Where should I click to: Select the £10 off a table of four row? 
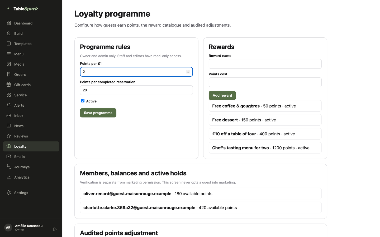click(265, 134)
